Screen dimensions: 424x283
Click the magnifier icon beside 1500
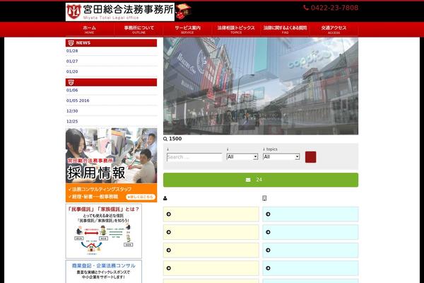click(165, 139)
